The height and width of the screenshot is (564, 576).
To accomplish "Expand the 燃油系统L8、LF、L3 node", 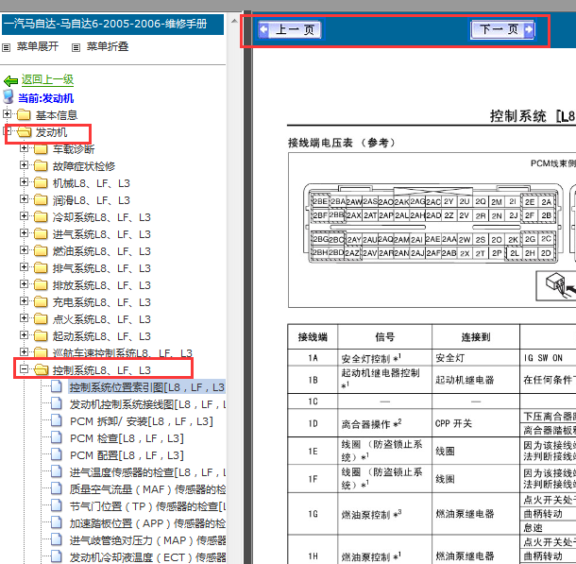I will [24, 249].
